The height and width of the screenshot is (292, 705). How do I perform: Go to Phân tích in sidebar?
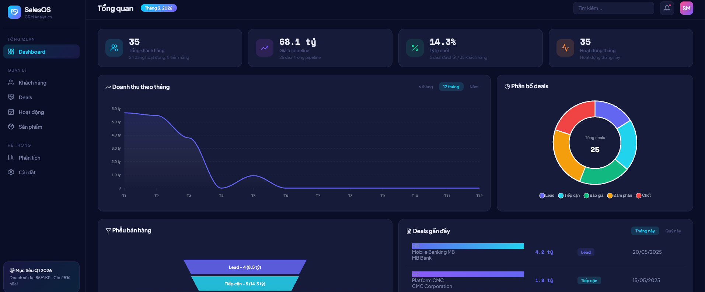click(x=29, y=158)
